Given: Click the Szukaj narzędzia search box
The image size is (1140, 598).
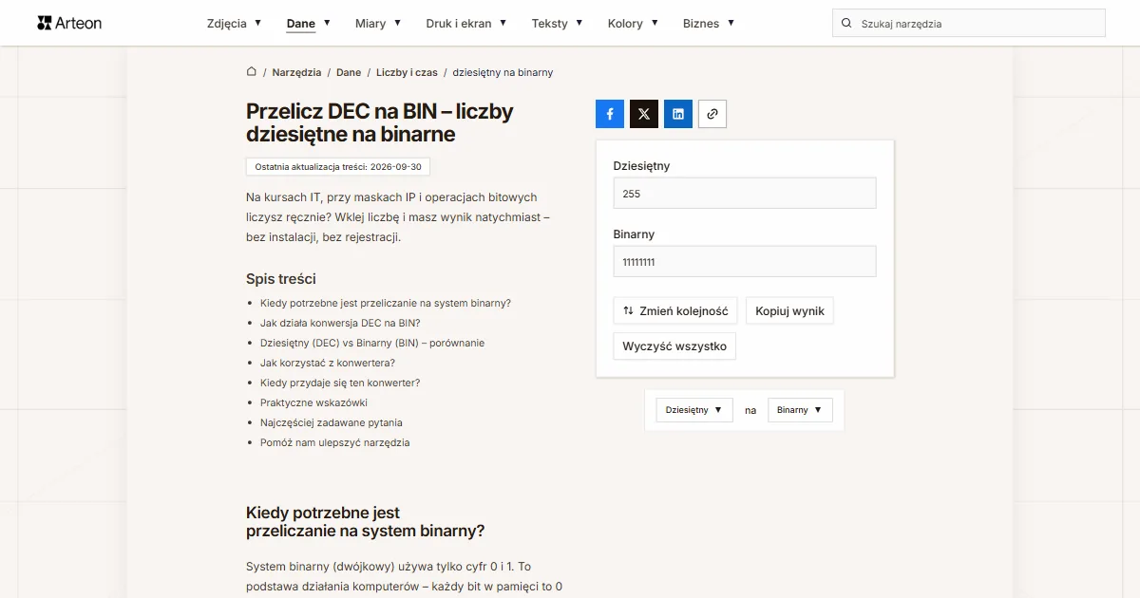Looking at the screenshot, I should click(969, 24).
